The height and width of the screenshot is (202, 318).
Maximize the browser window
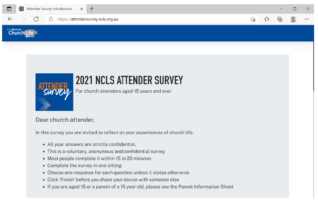point(295,9)
